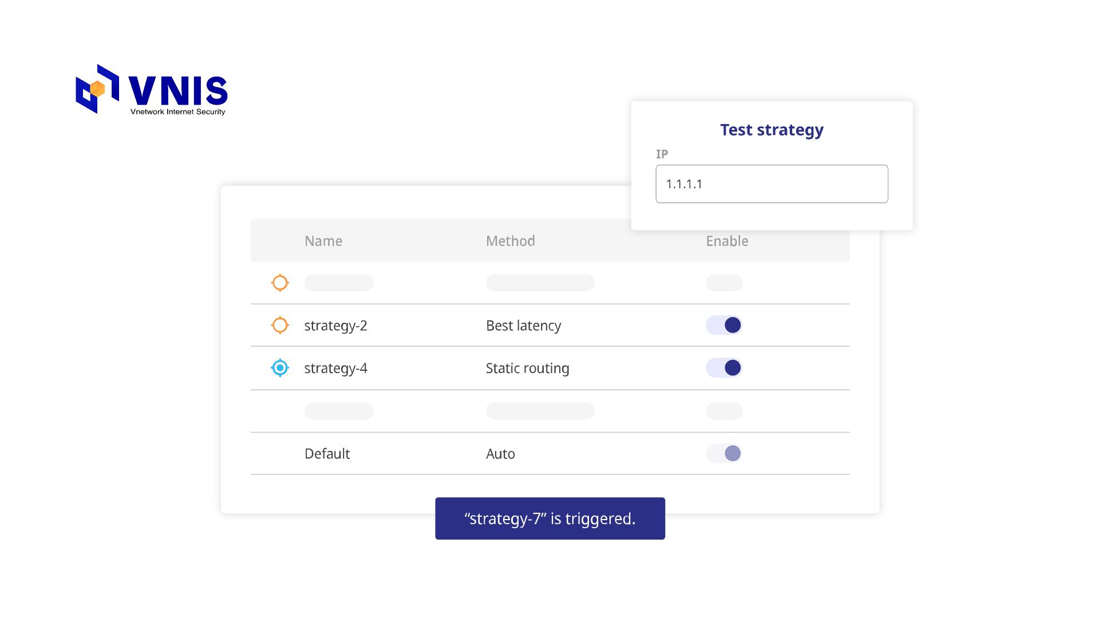Select the strategy-4 row name
The width and height of the screenshot is (1099, 618).
click(335, 368)
